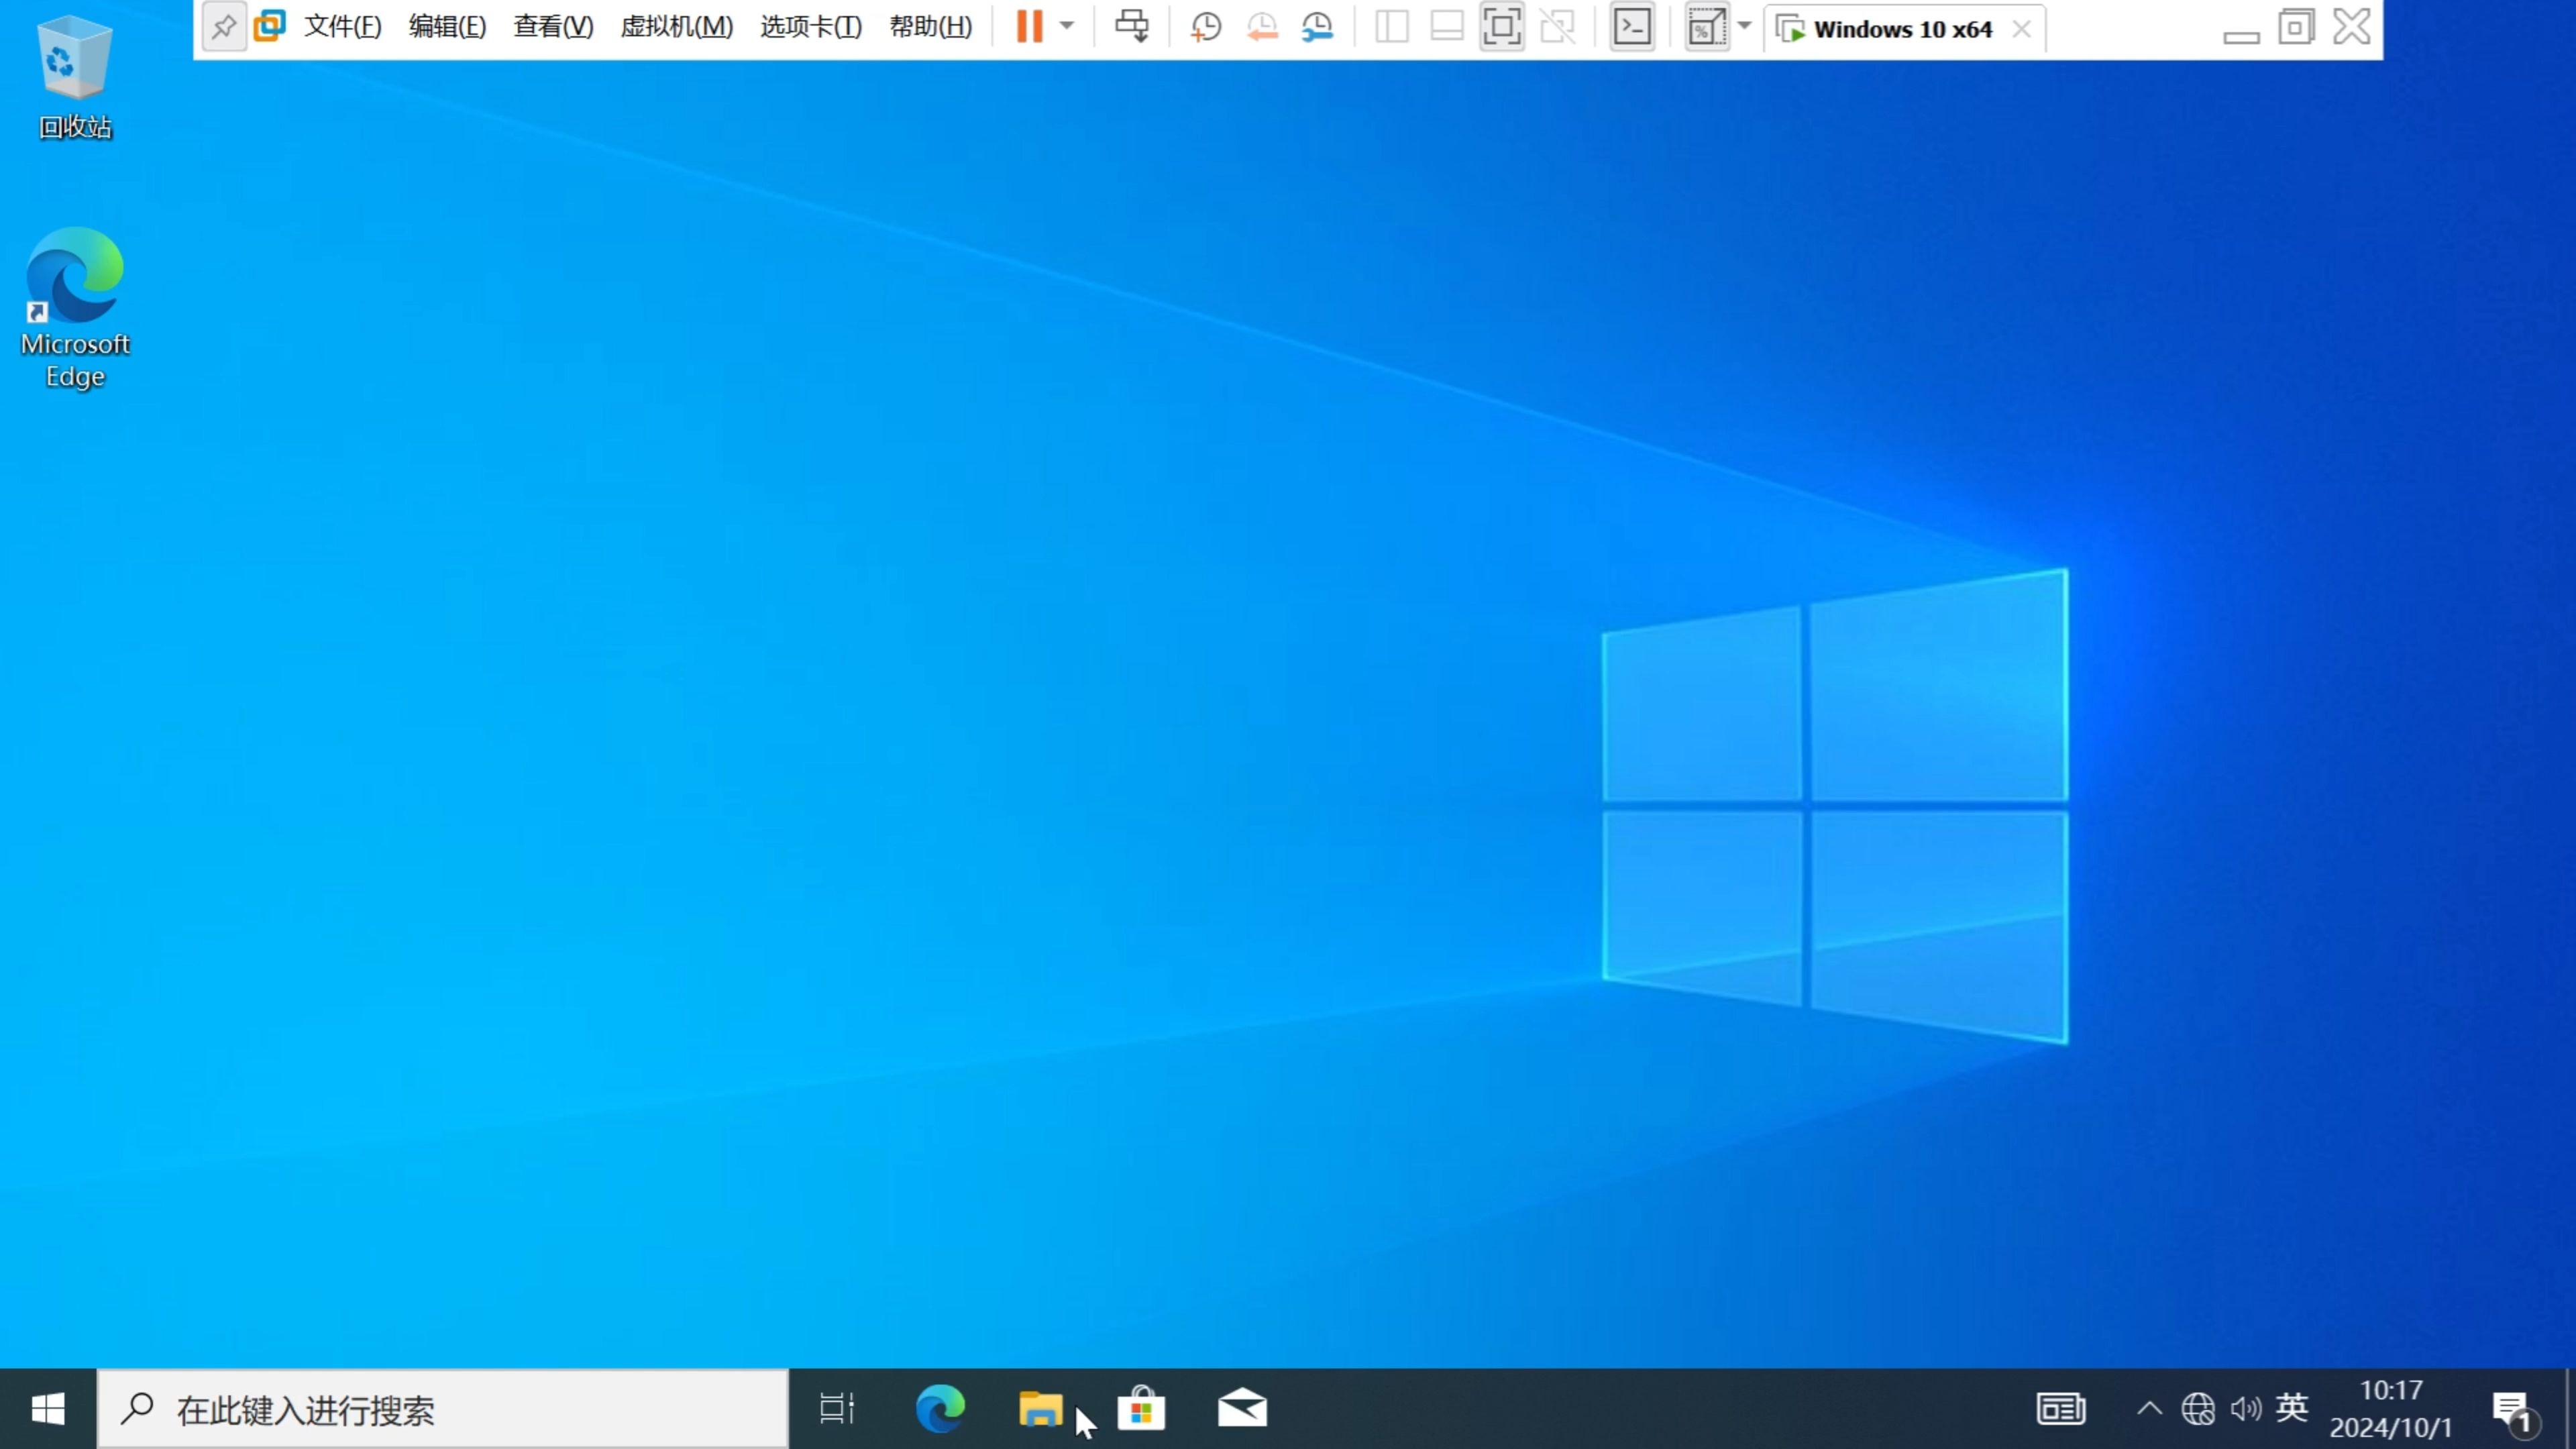Show hidden system tray icons

coord(2149,1409)
